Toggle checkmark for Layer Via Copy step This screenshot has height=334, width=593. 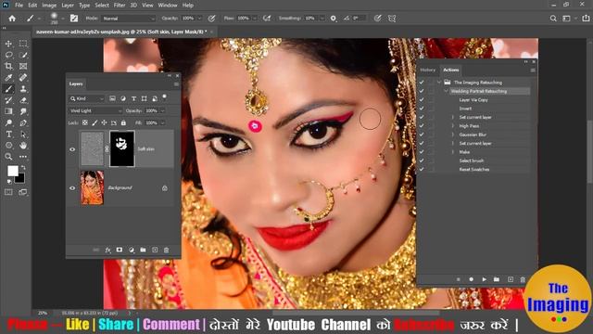click(422, 100)
